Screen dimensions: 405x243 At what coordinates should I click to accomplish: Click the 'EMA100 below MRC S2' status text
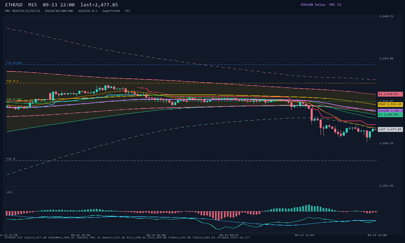321,5
